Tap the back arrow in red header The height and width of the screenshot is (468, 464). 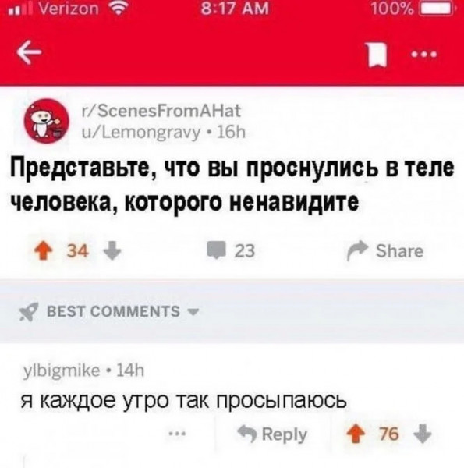point(29,53)
